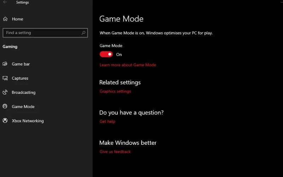The width and height of the screenshot is (283, 177).
Task: Click the Game Mode page title
Action: coord(121,19)
